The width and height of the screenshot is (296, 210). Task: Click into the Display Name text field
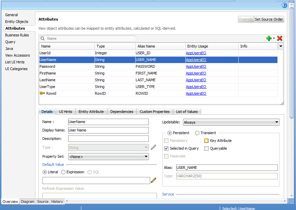tap(108, 130)
